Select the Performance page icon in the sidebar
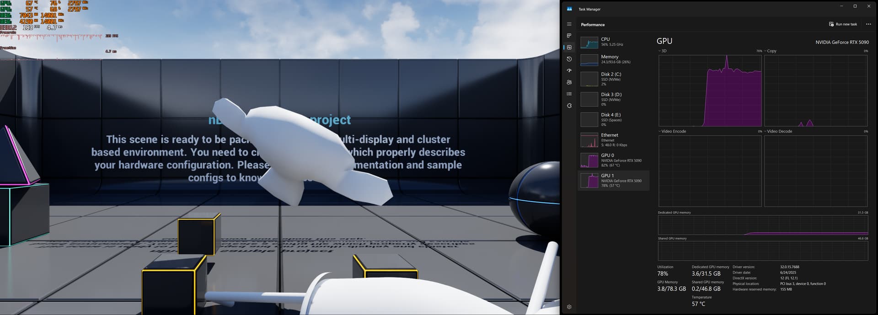878x315 pixels. click(x=569, y=47)
